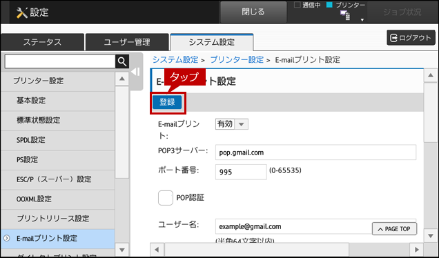Open the small dropdown arrow under printer icon
The width and height of the screenshot is (439, 258).
(x=362, y=20)
